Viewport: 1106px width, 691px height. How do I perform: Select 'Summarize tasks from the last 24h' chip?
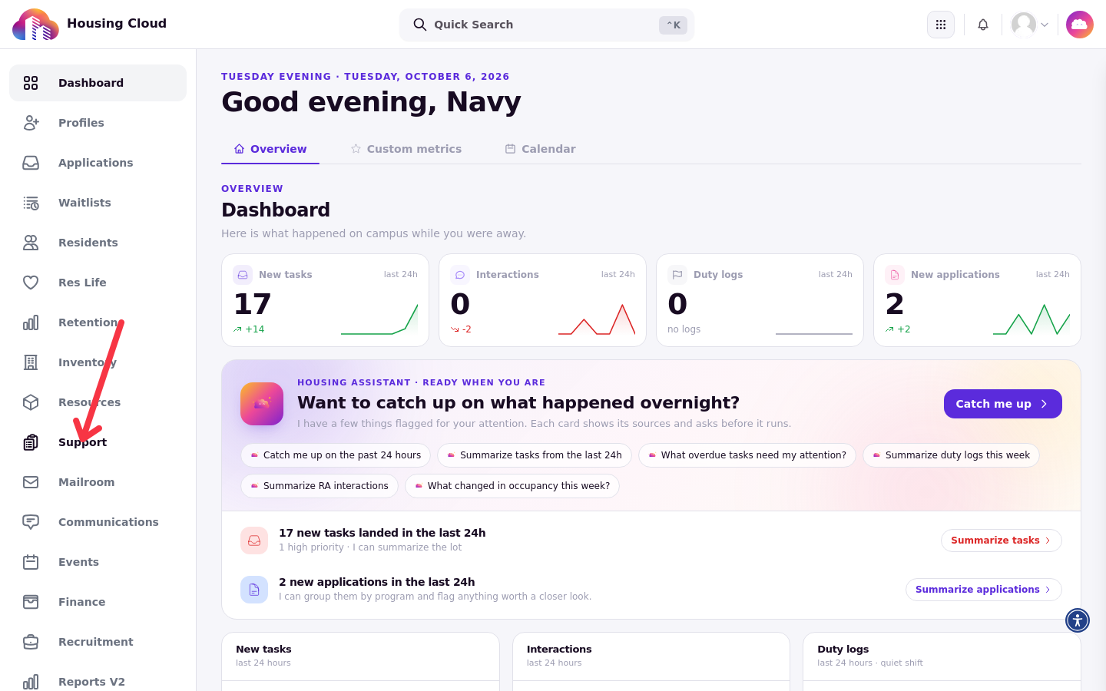[535, 455]
